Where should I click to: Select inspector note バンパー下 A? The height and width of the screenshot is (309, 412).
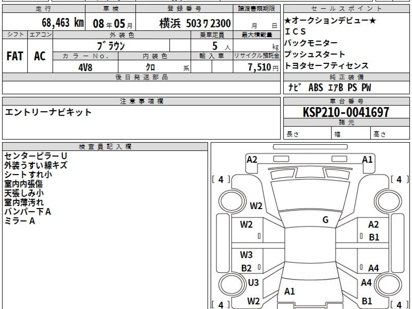[27, 211]
